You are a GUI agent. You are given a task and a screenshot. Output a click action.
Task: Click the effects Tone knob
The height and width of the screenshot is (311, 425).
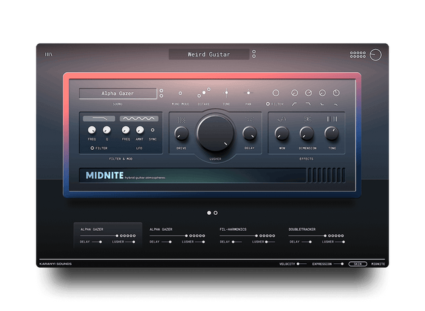(332, 133)
